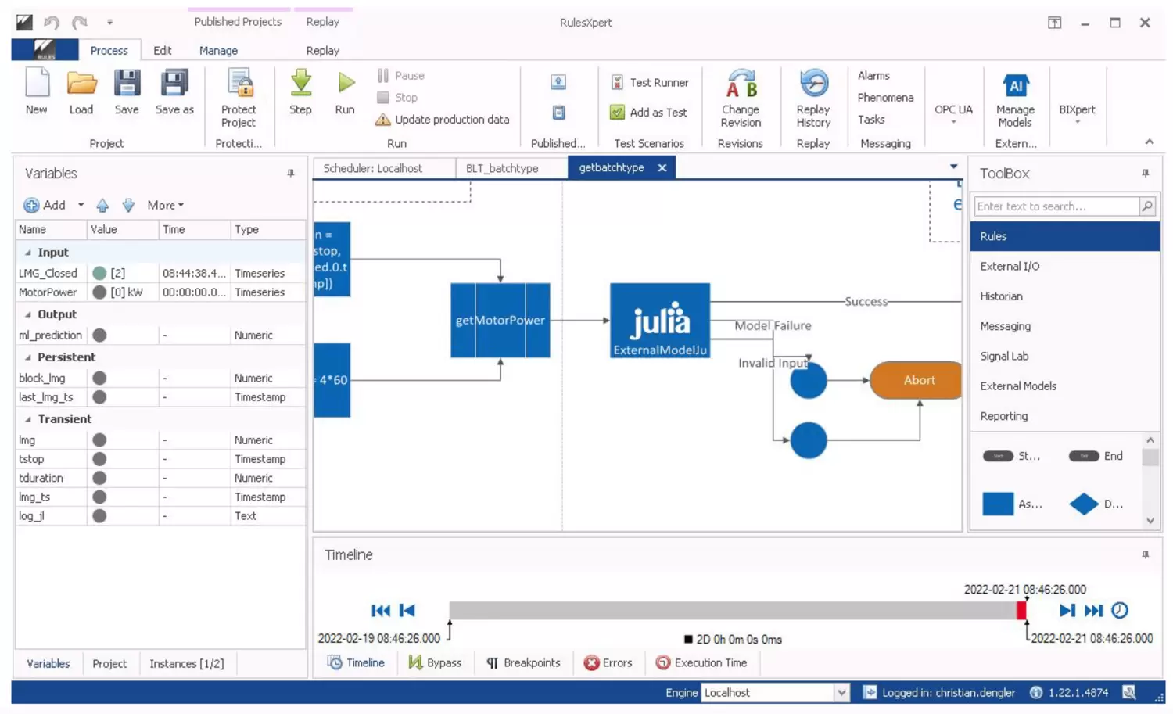Open the Add variable dropdown arrow

81,205
